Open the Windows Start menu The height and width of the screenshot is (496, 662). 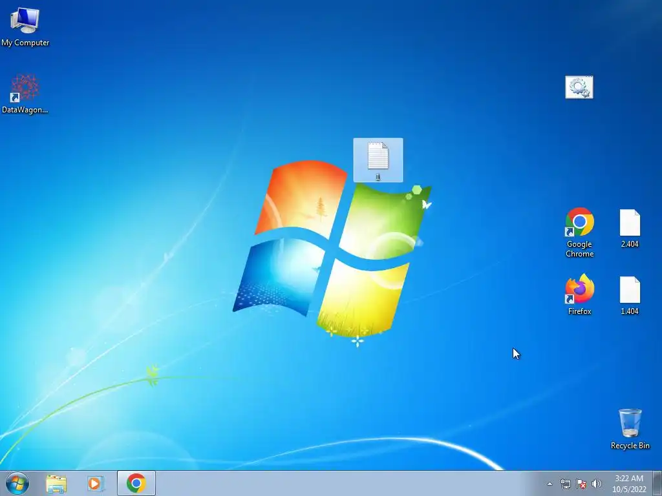[17, 483]
